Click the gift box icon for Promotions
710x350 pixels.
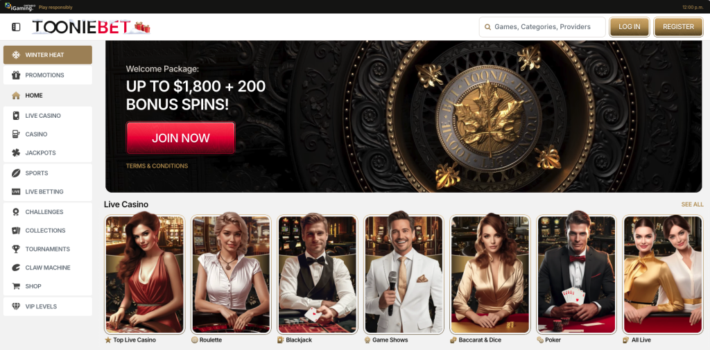(16, 75)
